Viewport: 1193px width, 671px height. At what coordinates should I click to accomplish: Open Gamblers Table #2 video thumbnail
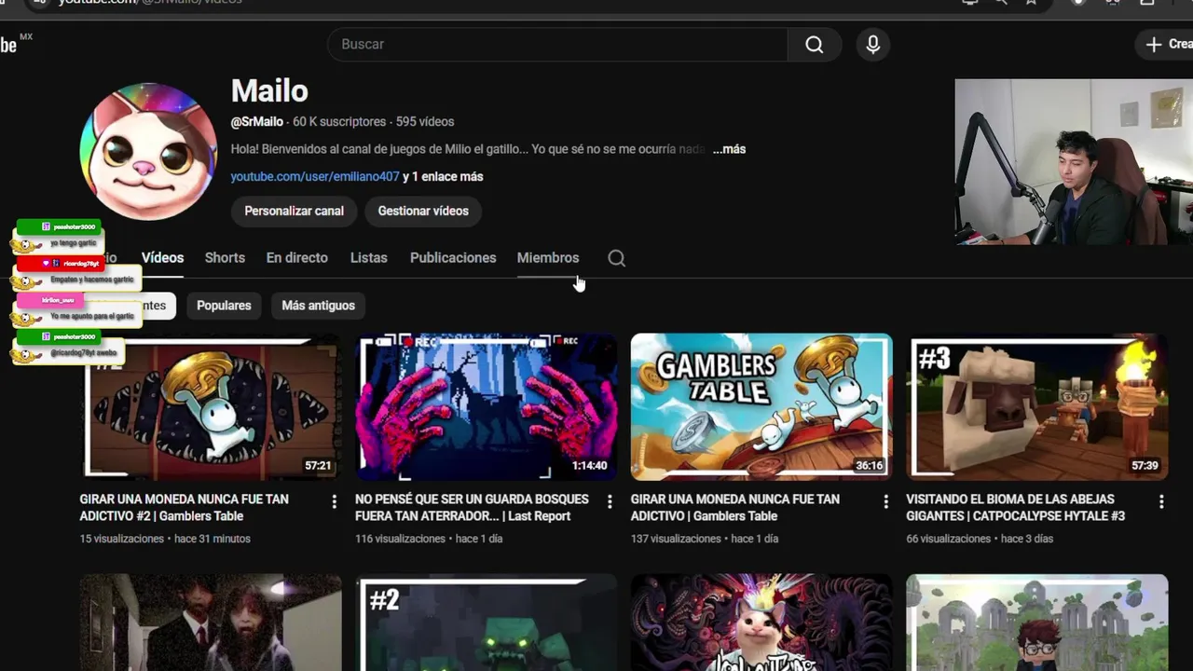click(x=211, y=407)
